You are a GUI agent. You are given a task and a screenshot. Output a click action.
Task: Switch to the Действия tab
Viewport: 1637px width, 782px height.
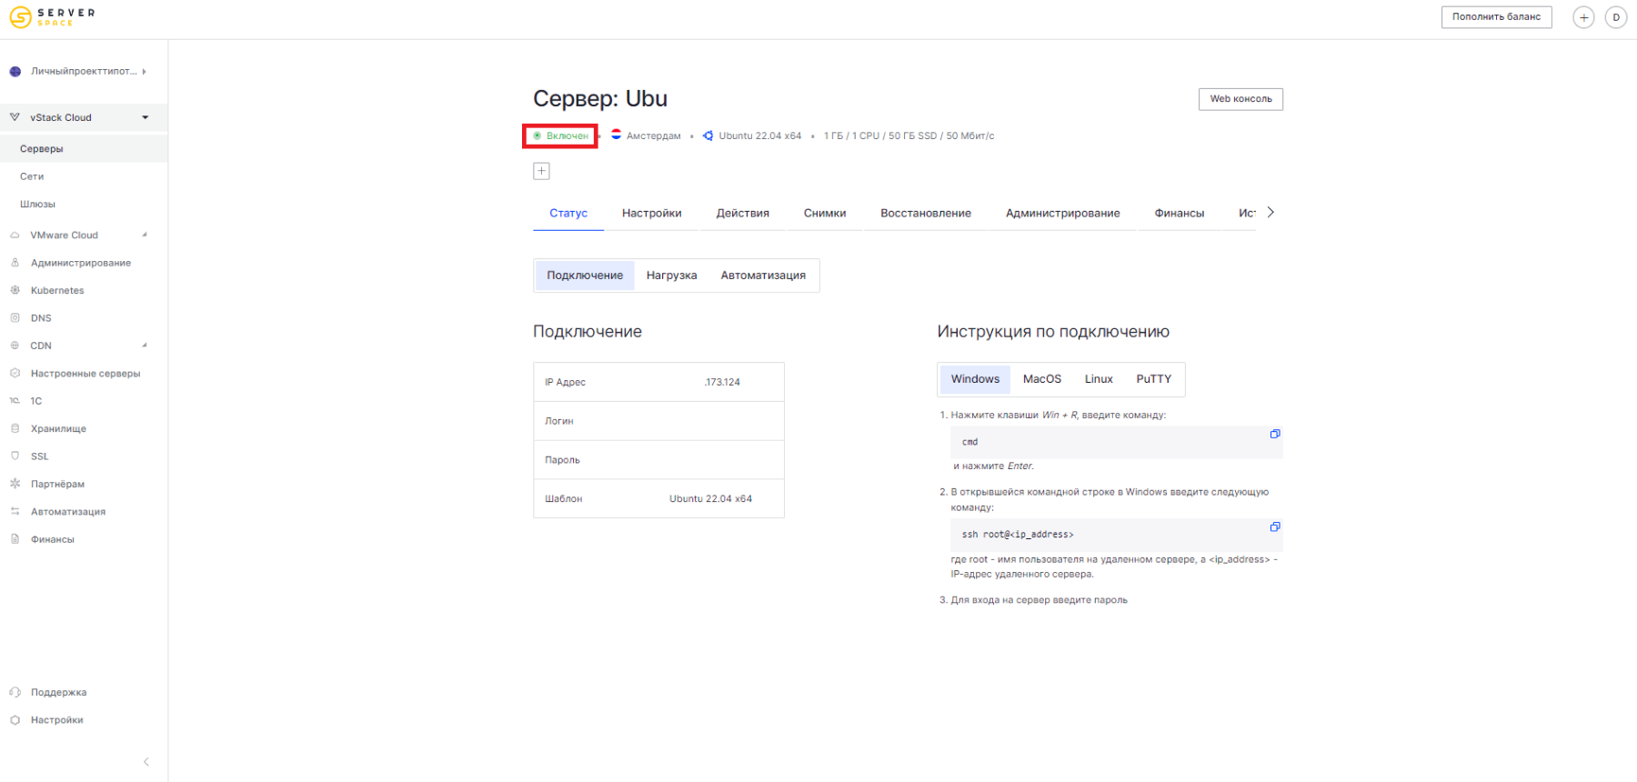(743, 214)
